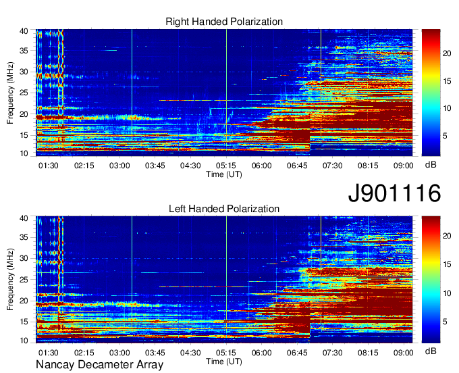Click the 01:30 time tick of Left Handed plot
This screenshot has height=373, width=459.
click(49, 353)
